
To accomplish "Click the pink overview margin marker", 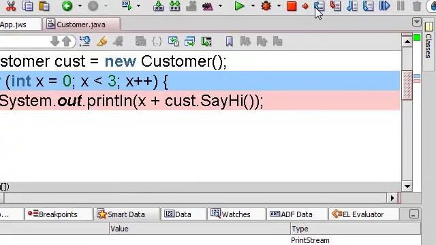I will click(x=417, y=81).
